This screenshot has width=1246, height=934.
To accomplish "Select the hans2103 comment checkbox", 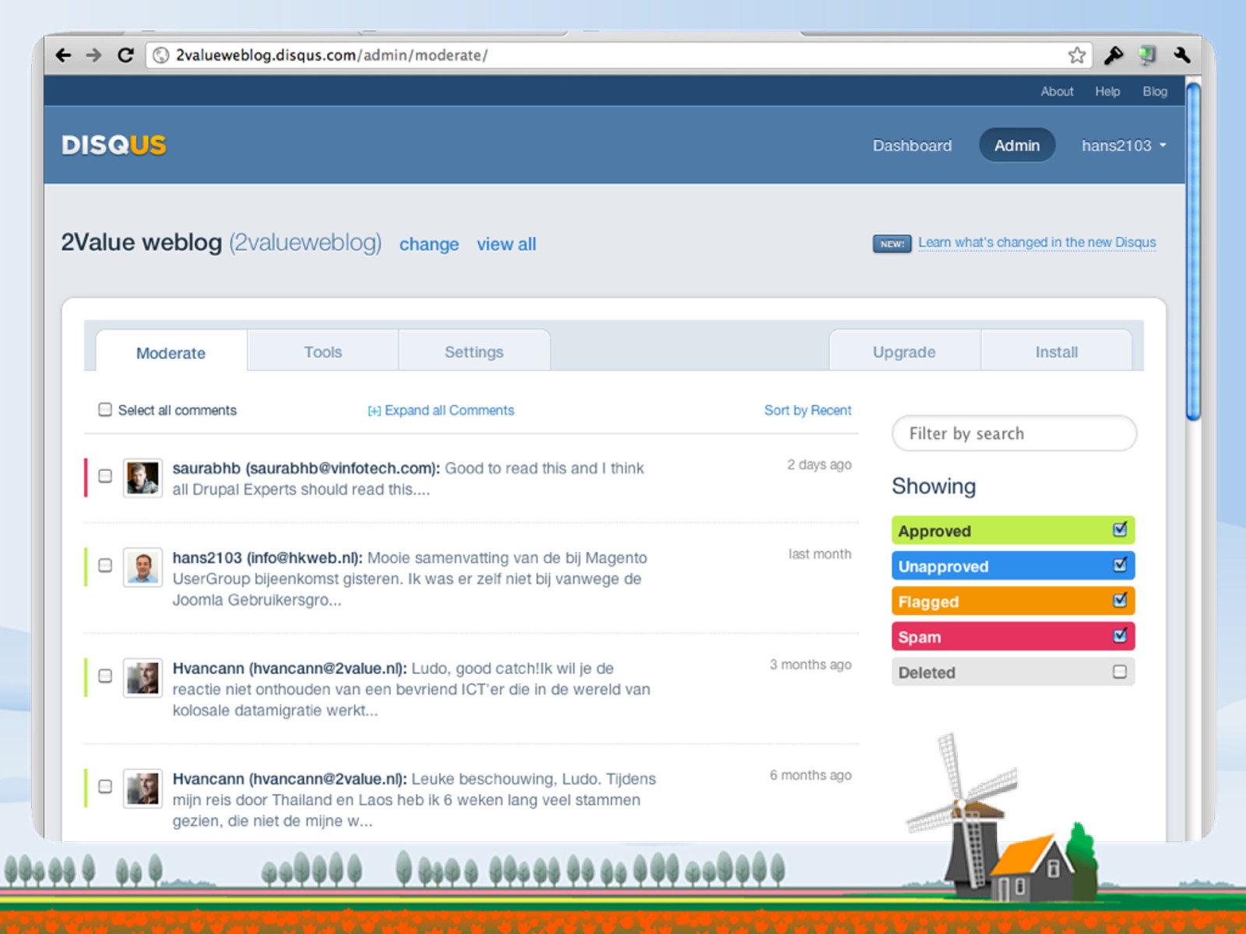I will (x=105, y=565).
